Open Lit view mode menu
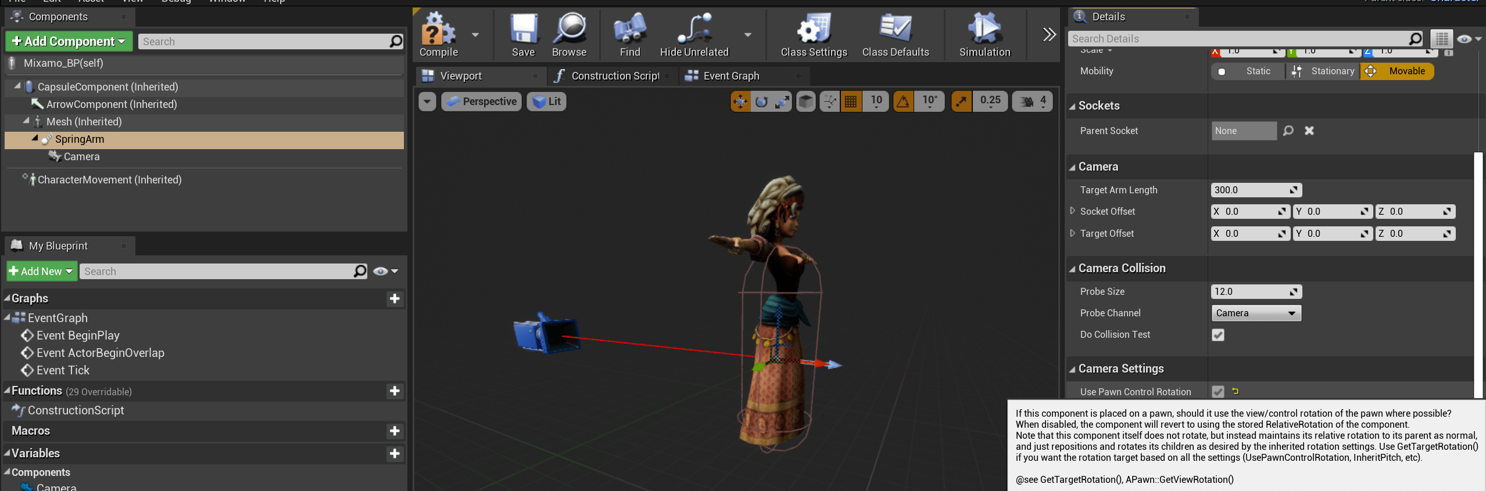 tap(546, 102)
